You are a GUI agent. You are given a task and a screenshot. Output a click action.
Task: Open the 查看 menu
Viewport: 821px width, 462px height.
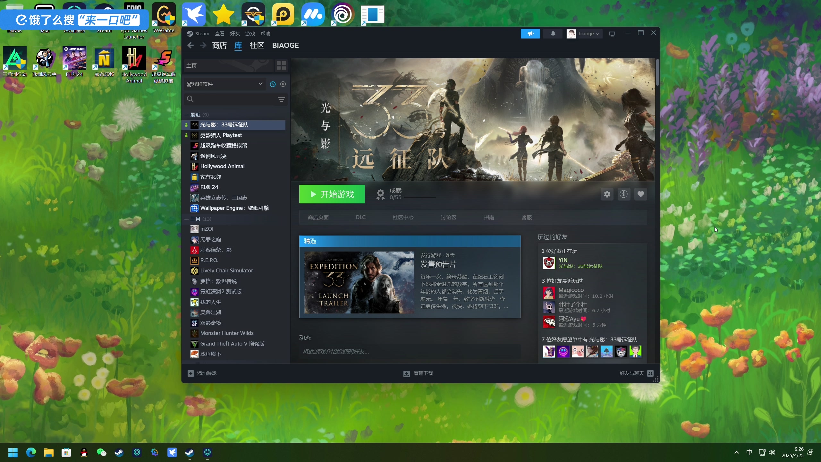220,34
